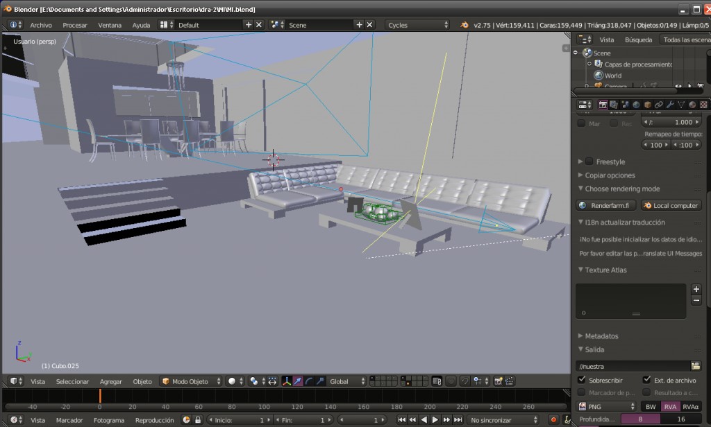Open the World properties globe tab

636,105
